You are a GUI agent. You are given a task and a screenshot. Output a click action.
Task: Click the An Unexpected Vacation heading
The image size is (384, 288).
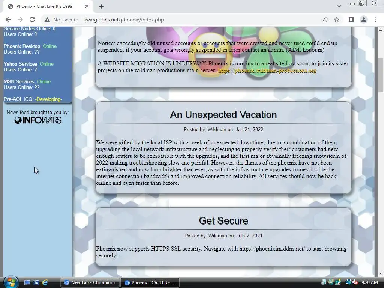(x=223, y=115)
